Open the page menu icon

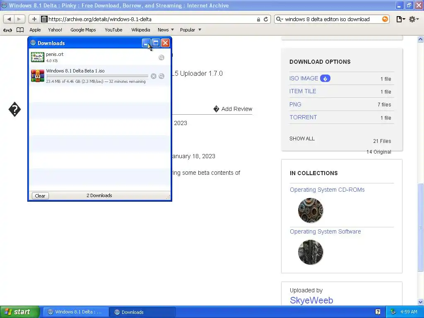[400, 19]
